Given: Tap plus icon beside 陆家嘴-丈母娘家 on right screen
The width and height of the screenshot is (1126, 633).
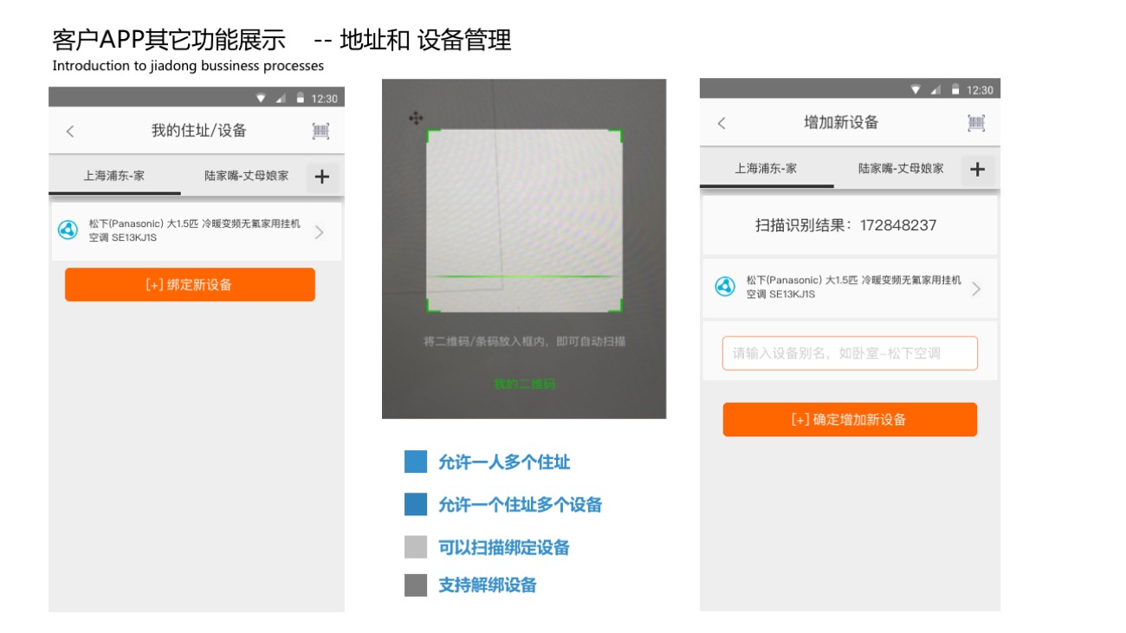Looking at the screenshot, I should (x=978, y=170).
